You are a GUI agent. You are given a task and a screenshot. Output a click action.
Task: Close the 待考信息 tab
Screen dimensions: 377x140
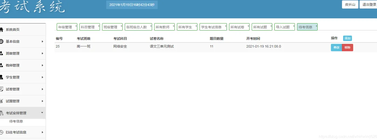point(316,26)
